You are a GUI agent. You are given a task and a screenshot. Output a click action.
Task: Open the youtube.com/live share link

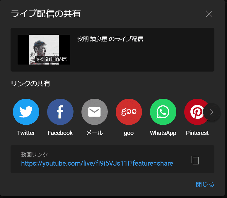(97, 163)
